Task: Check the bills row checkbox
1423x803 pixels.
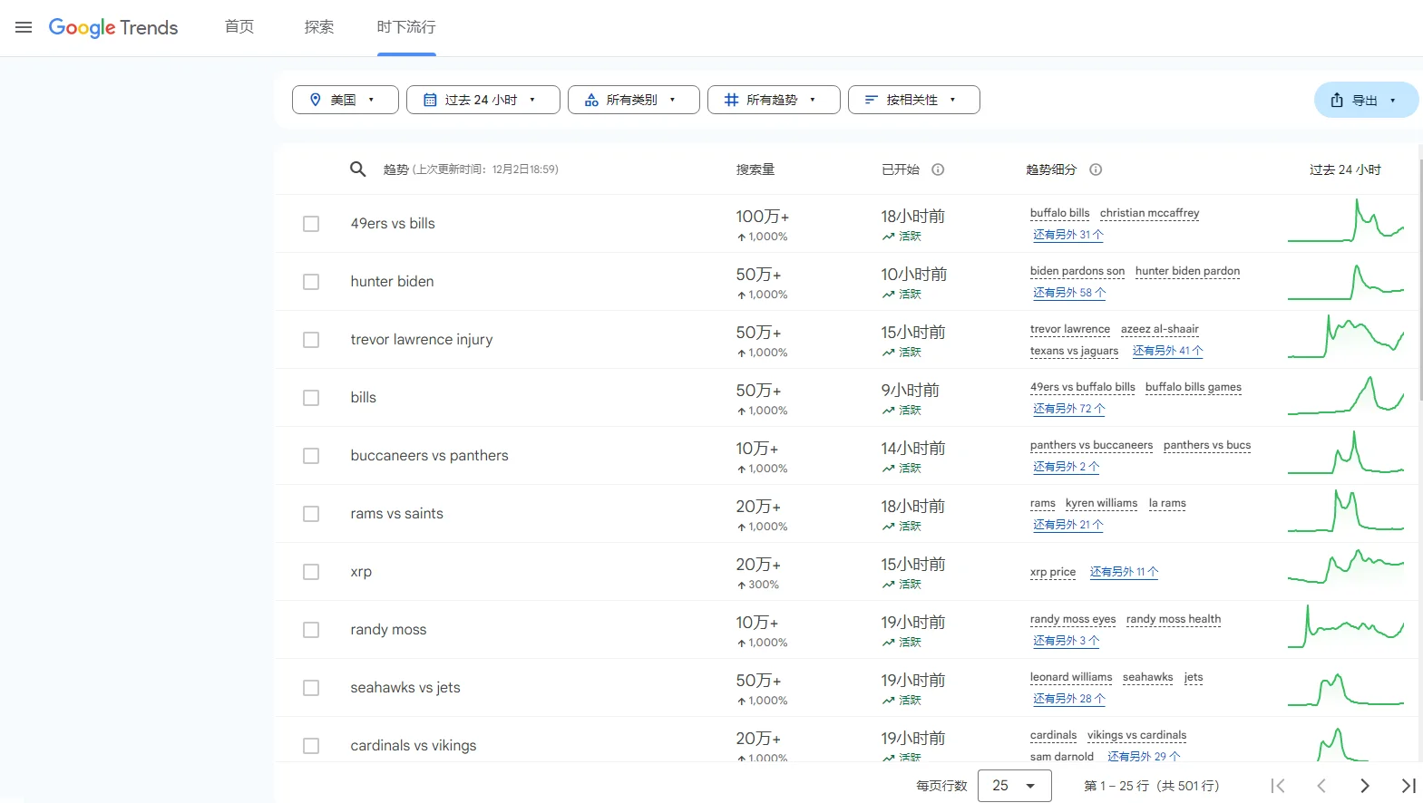Action: [311, 398]
